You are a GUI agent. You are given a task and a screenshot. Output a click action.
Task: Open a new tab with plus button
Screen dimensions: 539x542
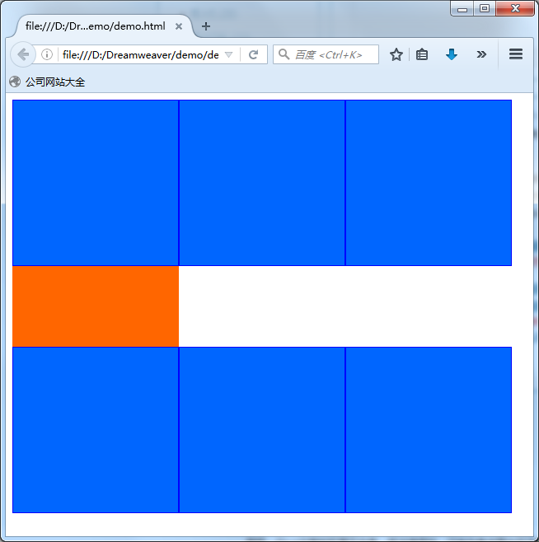[x=206, y=26]
